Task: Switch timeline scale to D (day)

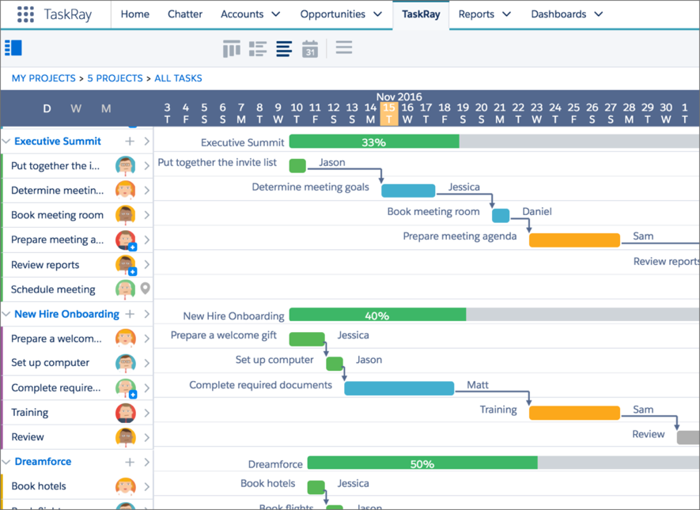Action: point(47,109)
